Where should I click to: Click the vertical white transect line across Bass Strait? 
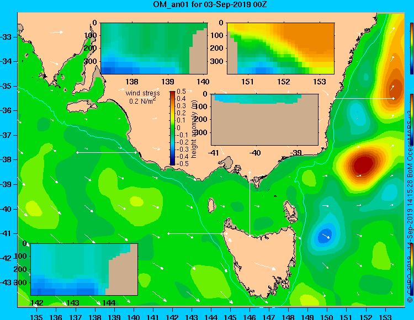(250, 204)
